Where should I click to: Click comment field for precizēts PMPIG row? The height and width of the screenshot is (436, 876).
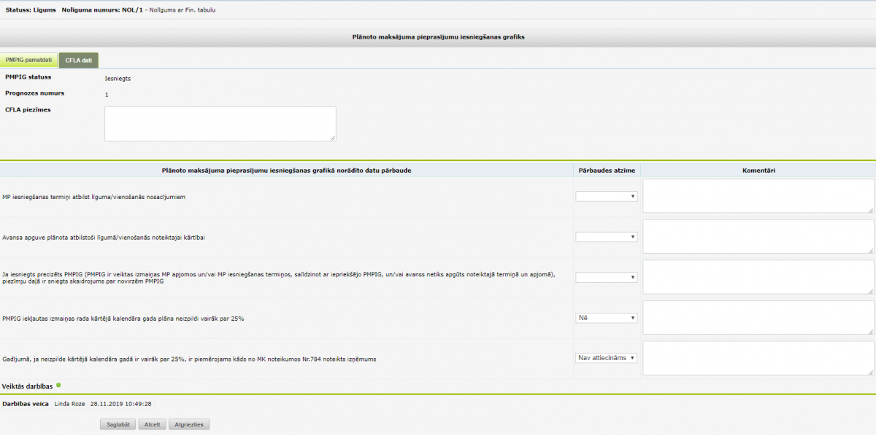click(758, 277)
